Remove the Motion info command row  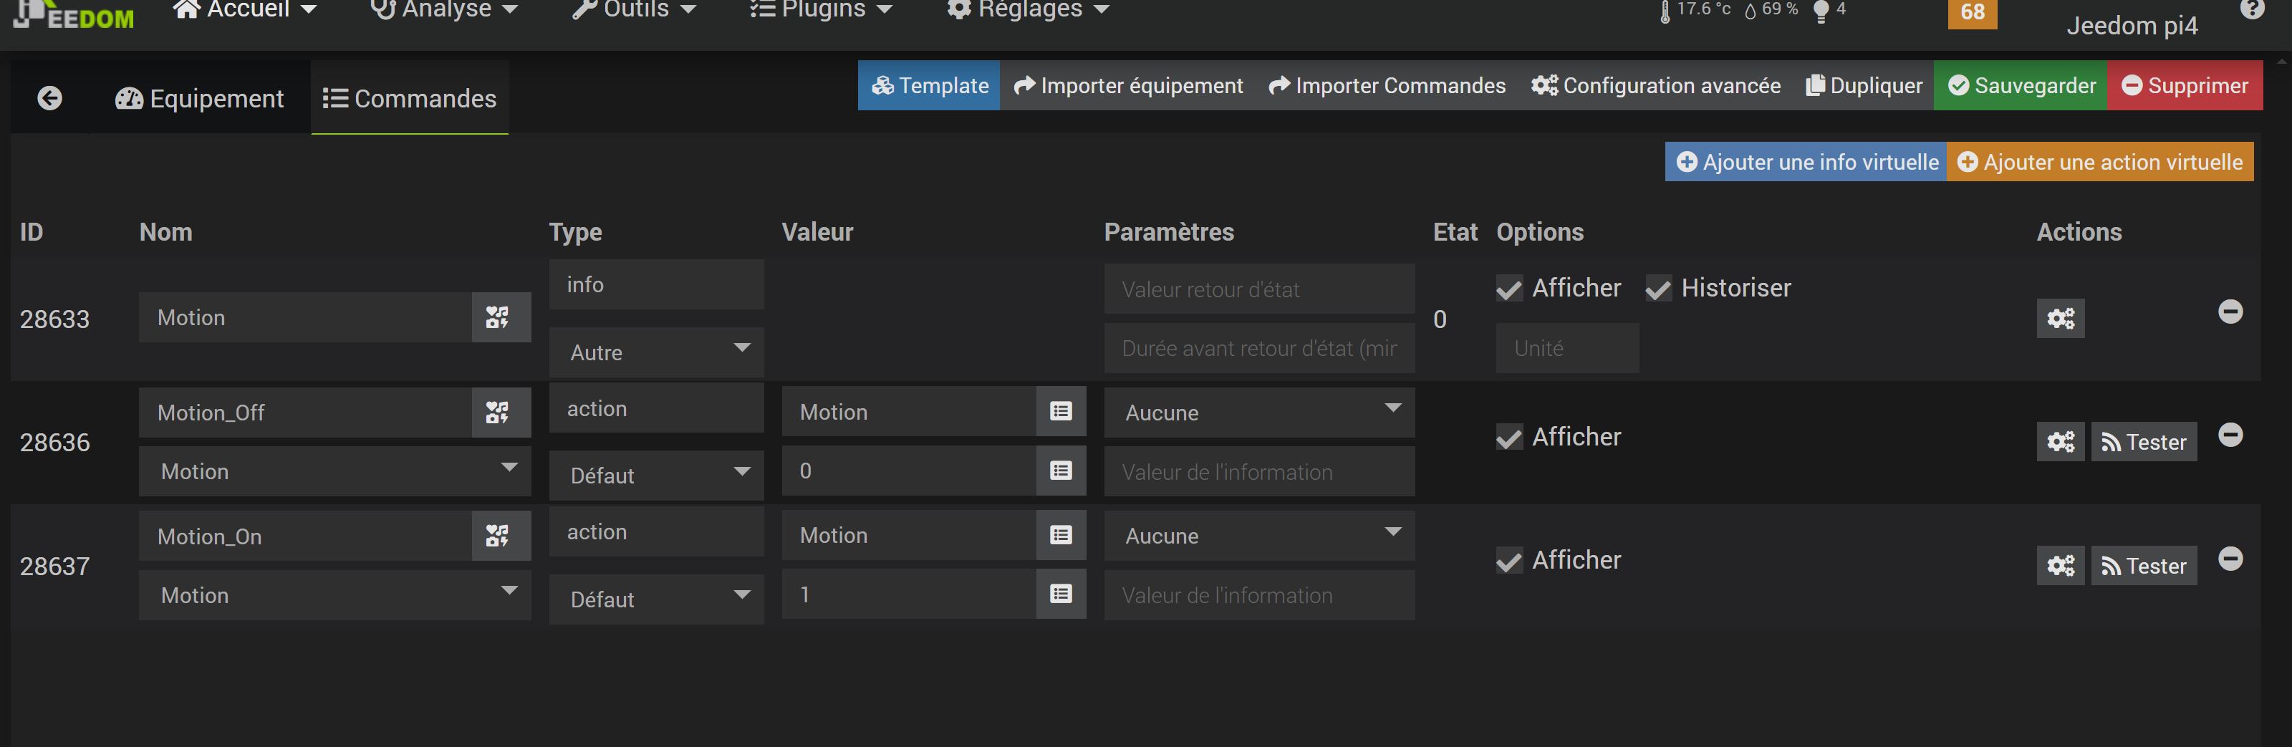click(2230, 312)
